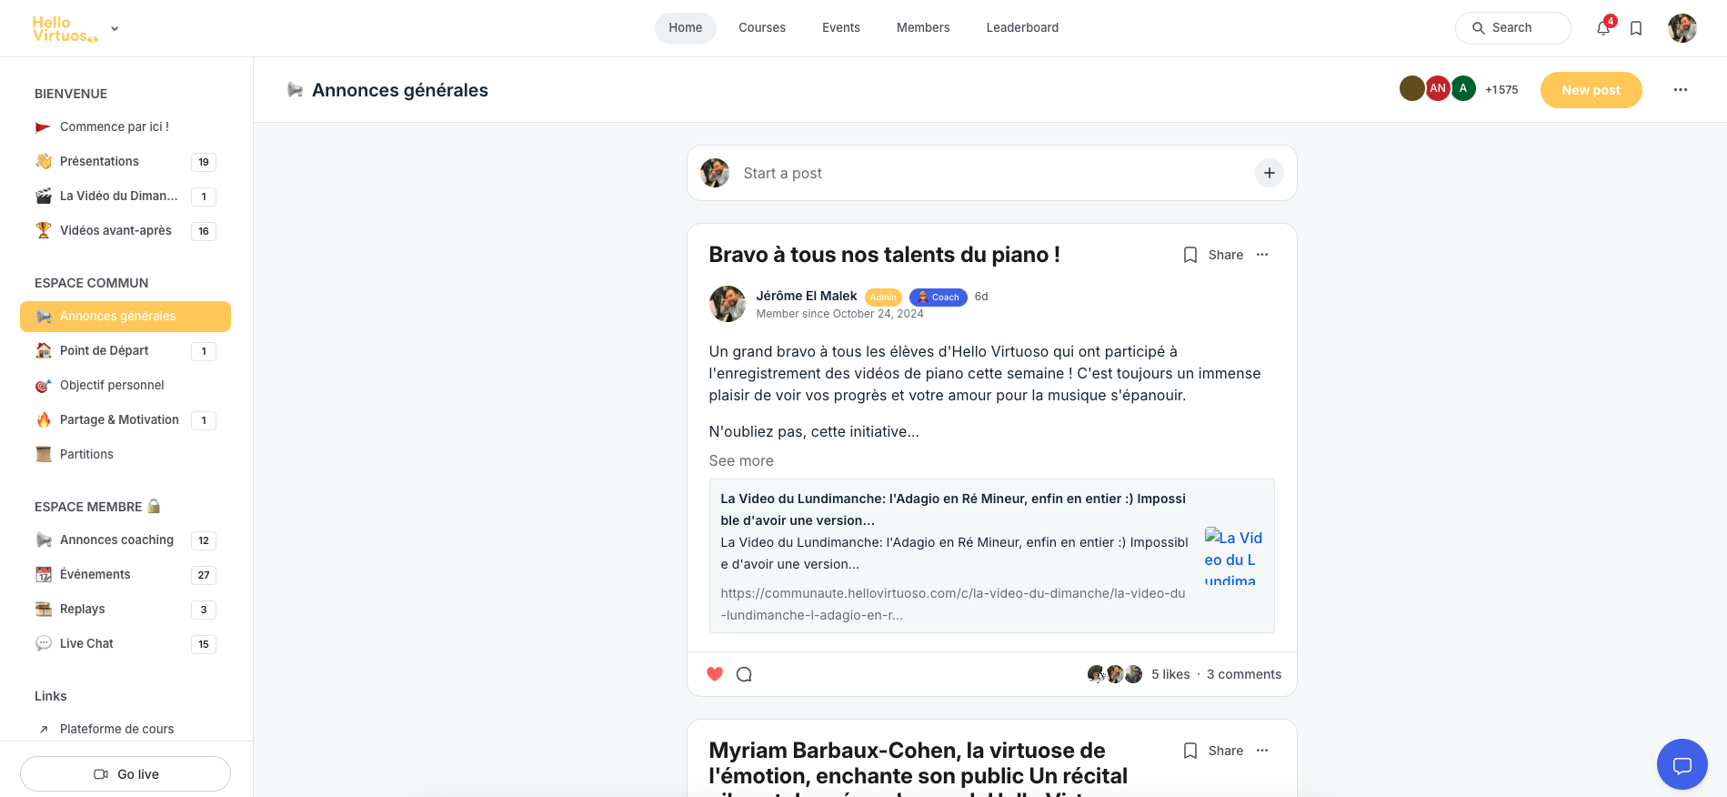This screenshot has width=1727, height=797.
Task: Open comments on Bravo post
Action: tap(744, 674)
